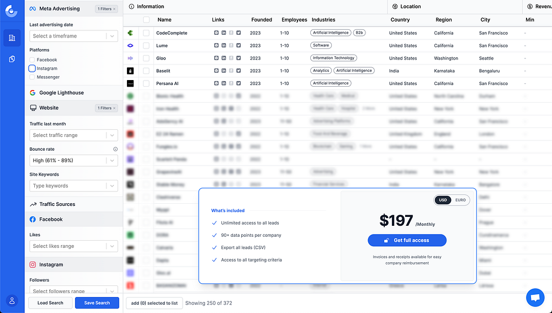
Task: Toggle the select-all checkbox in table header
Action: click(x=146, y=20)
